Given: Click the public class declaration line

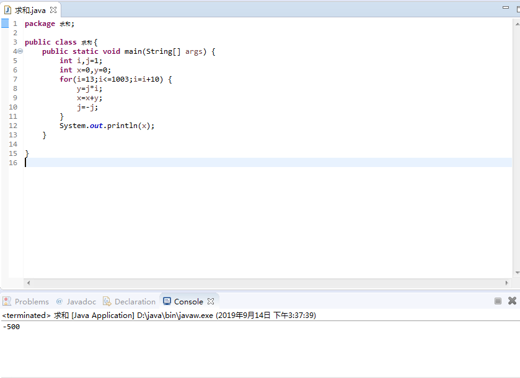Looking at the screenshot, I should pos(61,42).
